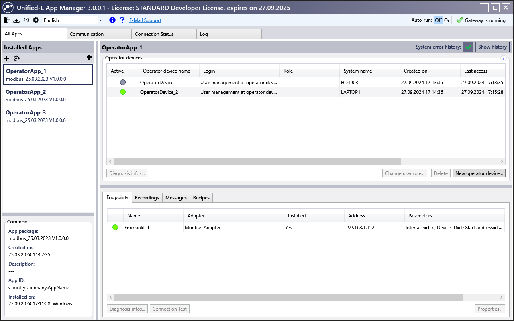Viewport: 514px width, 321px height.
Task: Click the operator devices horizontal scrollbar thumb
Action: point(257,161)
